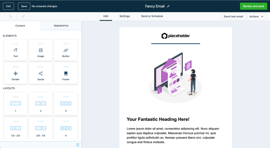This screenshot has width=270, height=148.
Task: Click the Review and send button
Action: pos(253,6)
